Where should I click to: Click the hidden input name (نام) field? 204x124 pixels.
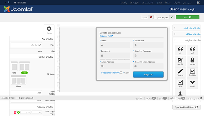point(37,112)
